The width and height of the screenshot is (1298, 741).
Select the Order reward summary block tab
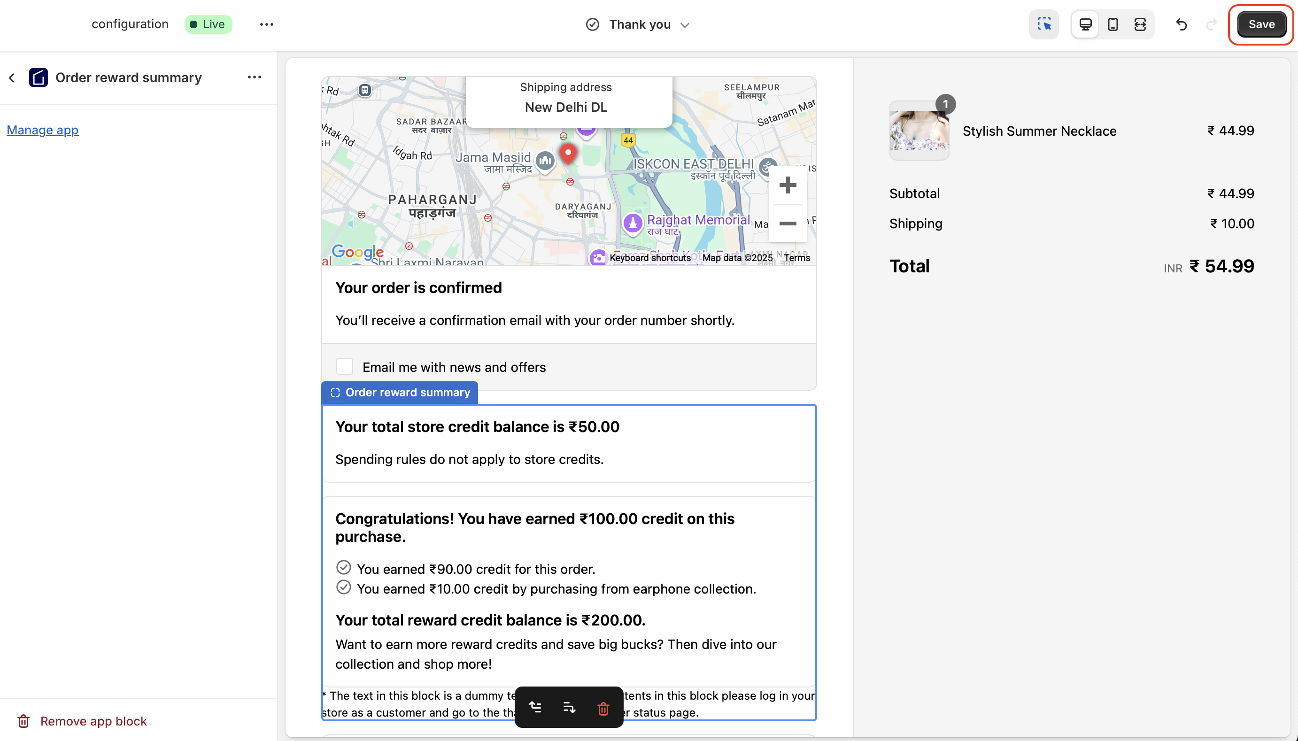click(400, 393)
